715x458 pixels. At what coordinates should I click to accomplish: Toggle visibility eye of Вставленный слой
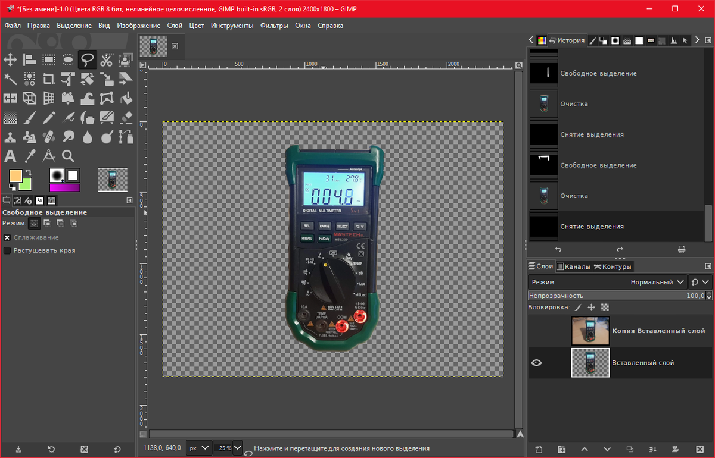point(536,362)
